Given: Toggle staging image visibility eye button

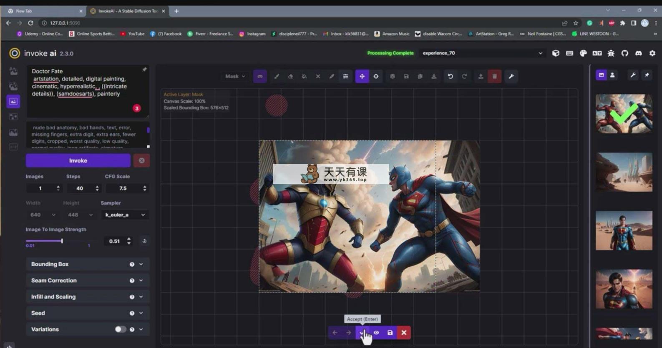Looking at the screenshot, I should (x=376, y=333).
